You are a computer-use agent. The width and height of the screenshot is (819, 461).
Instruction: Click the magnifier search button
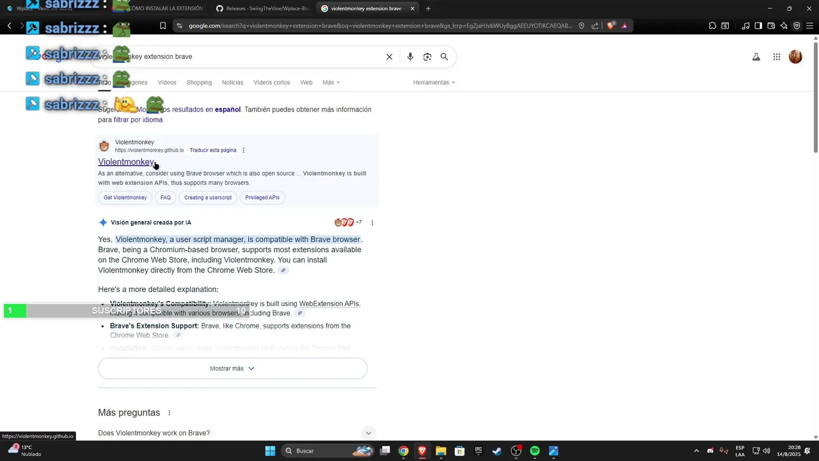point(444,56)
